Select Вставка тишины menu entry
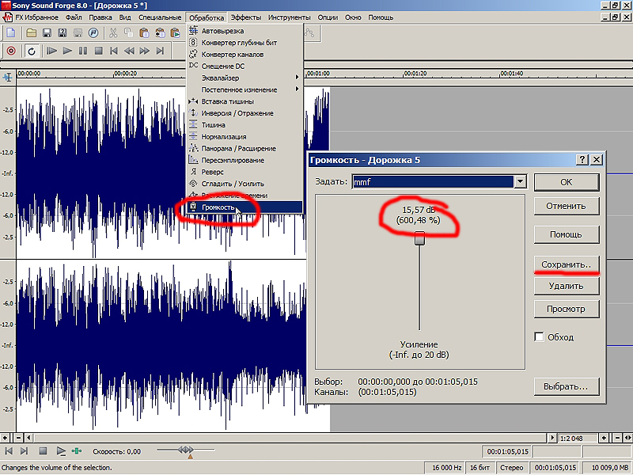The width and height of the screenshot is (633, 475). point(245,101)
